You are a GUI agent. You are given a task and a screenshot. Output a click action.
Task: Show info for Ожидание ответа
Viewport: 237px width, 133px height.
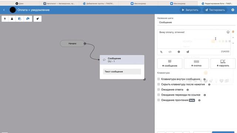[x=188, y=90]
